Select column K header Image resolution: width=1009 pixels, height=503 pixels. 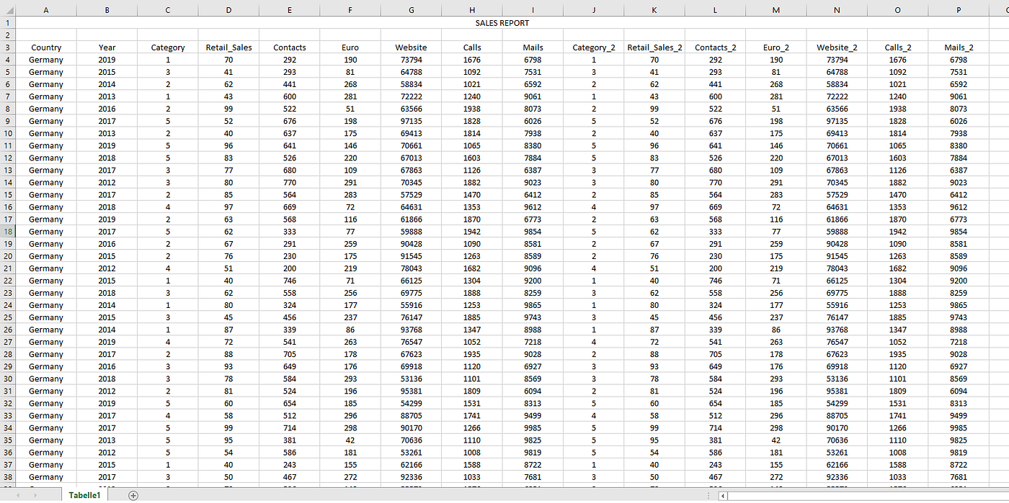(x=654, y=11)
